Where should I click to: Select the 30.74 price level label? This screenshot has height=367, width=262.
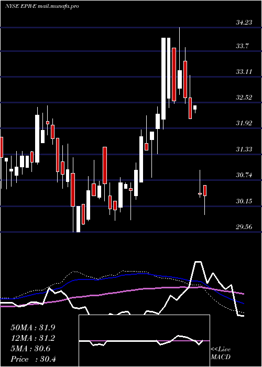click(244, 175)
